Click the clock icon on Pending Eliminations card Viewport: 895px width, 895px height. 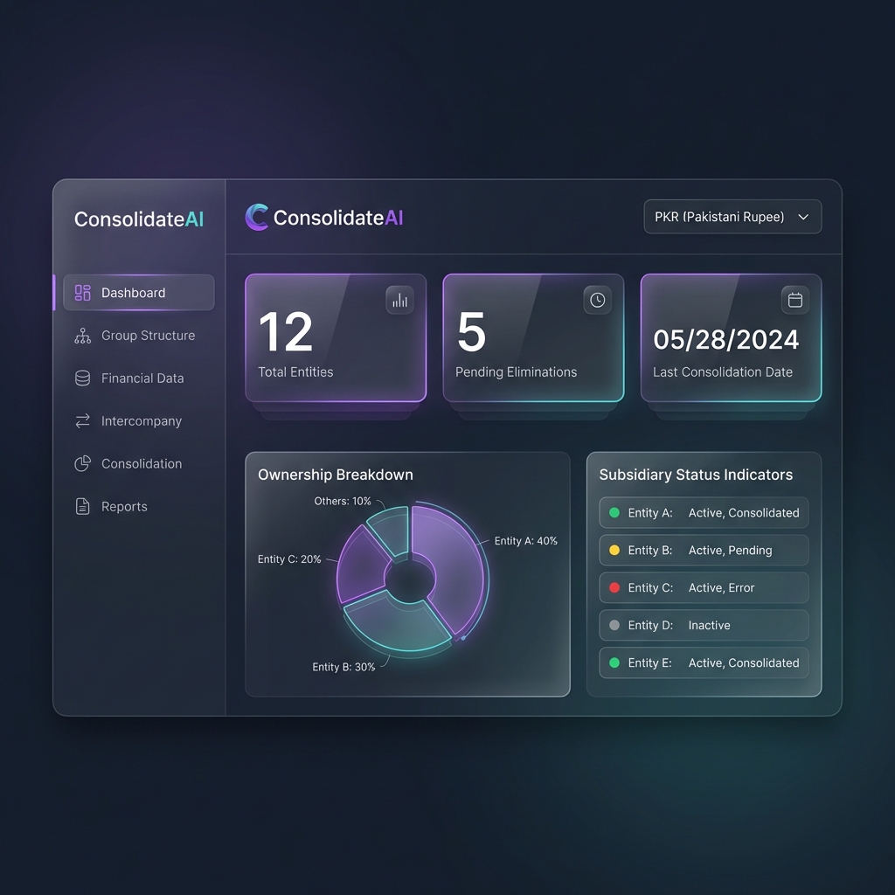coord(598,300)
